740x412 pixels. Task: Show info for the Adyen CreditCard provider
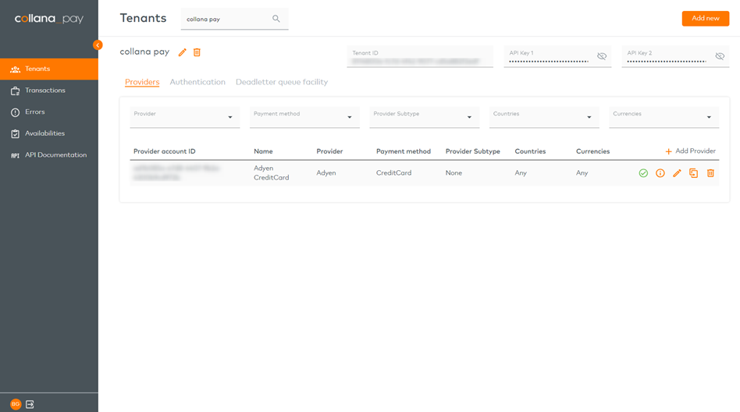pos(660,173)
